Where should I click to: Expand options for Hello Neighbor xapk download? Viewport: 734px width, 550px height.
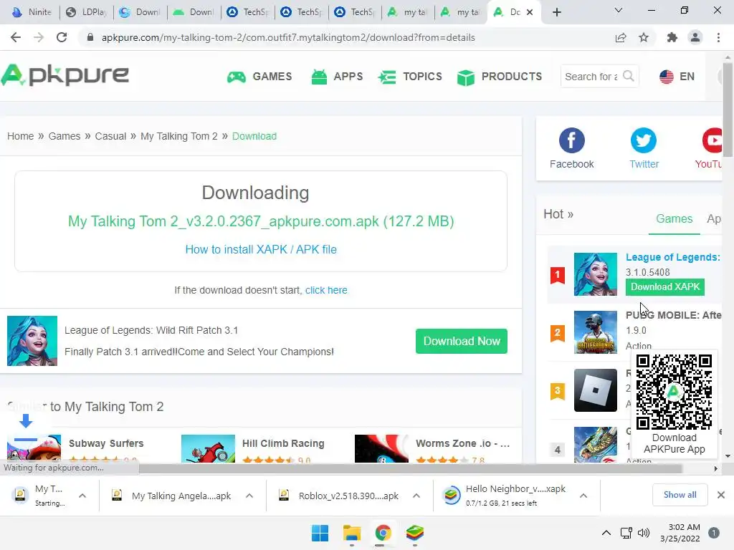pyautogui.click(x=583, y=496)
